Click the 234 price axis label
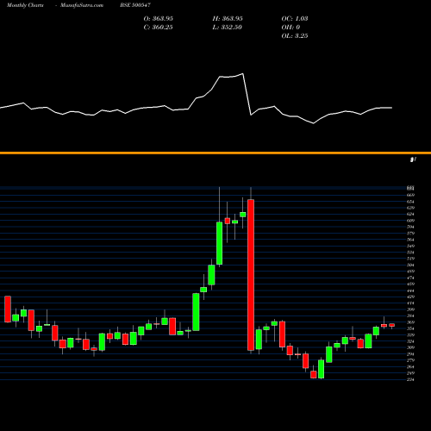 [x=410, y=379]
